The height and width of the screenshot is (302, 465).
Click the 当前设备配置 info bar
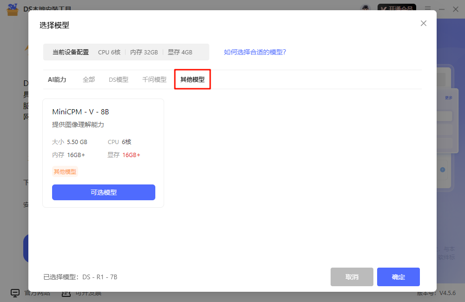pos(126,52)
